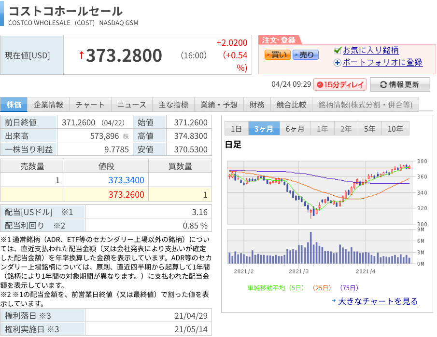The height and width of the screenshot is (337, 437).
Task: Open 大きなチャートを見る link
Action: click(x=378, y=301)
